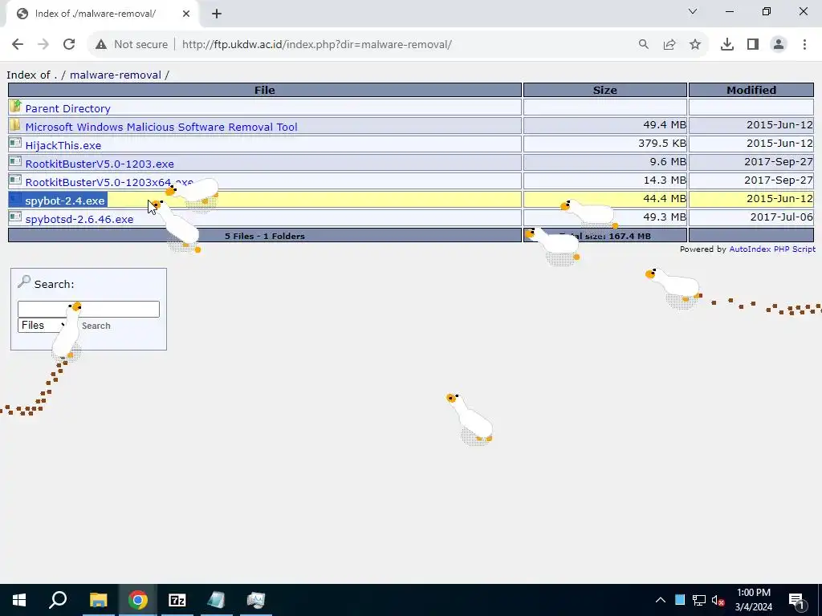Image resolution: width=822 pixels, height=616 pixels.
Task: Reload the current page
Action: click(69, 45)
